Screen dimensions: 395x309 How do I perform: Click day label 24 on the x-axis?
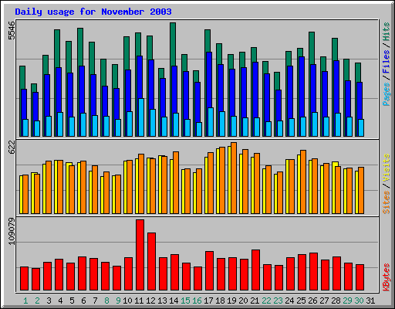point(289,301)
